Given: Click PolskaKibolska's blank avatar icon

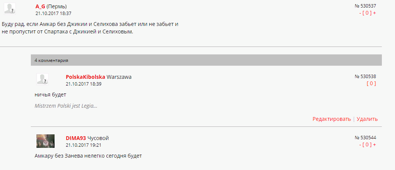Looking at the screenshot, I should point(42,79).
